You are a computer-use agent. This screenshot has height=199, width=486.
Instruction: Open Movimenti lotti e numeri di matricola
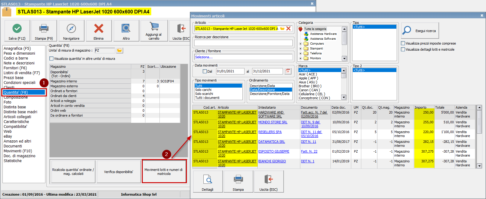[164, 172]
